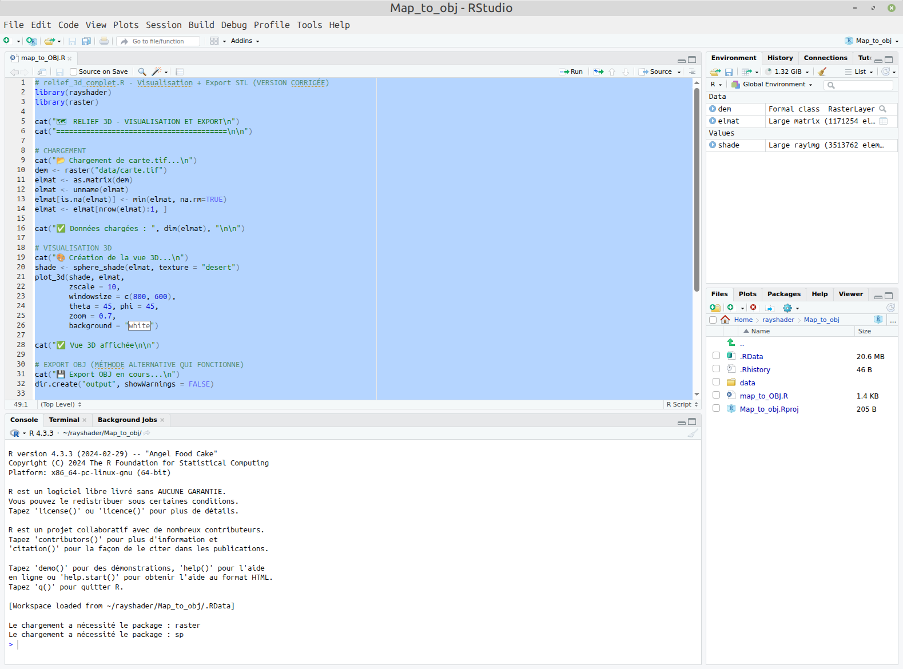Screen dimensions: 903x669
Task: Open the Session menu
Action: point(164,25)
